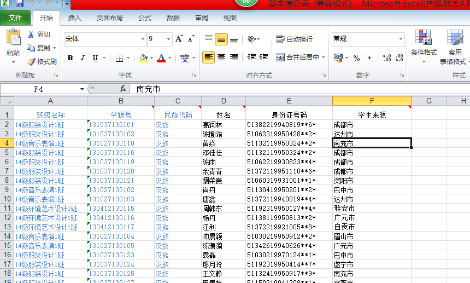Screen dimensions: 470x283
Task: Click the Increase Font Size icon
Action: 179,39
